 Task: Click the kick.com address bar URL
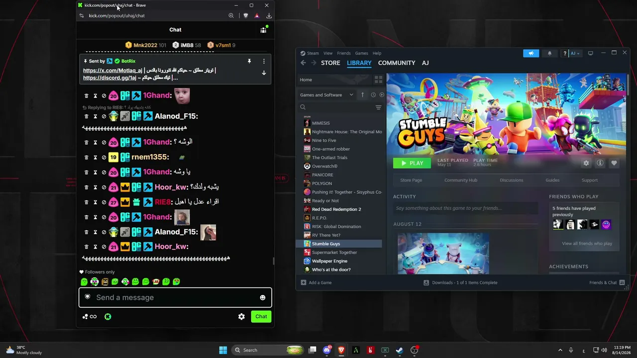coord(117,15)
